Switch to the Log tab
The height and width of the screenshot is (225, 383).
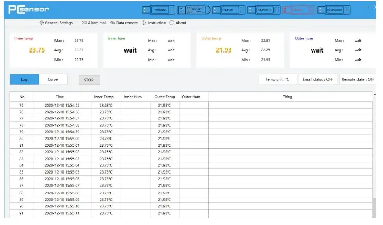(24, 79)
